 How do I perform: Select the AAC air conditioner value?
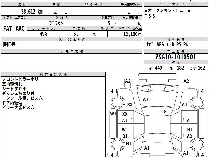[20, 29]
